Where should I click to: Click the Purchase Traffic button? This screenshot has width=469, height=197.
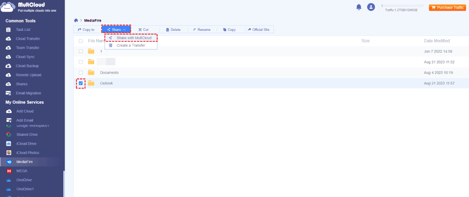click(x=447, y=7)
